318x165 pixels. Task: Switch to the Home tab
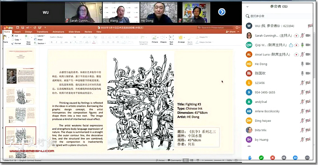click(7, 32)
